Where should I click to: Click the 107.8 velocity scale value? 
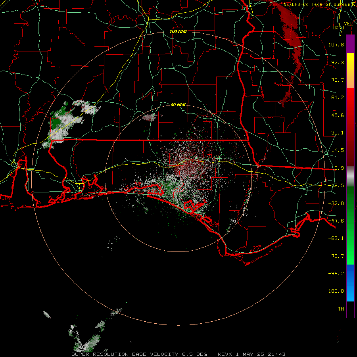[336, 44]
